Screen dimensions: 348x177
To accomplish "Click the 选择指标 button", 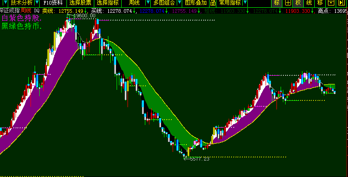I will click(x=107, y=3).
